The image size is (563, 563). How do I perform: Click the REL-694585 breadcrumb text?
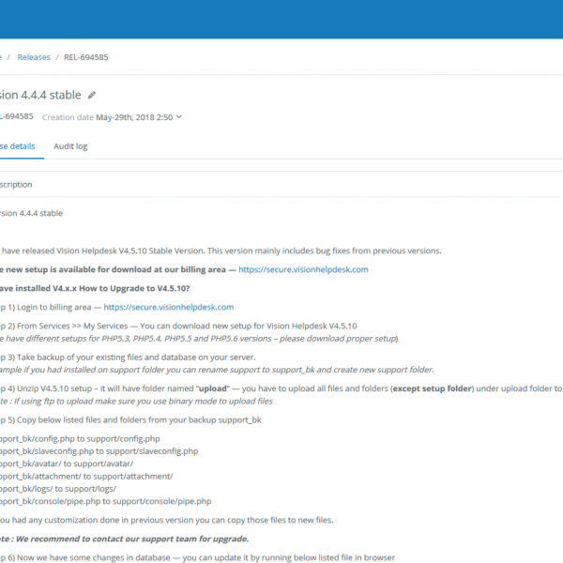(85, 57)
